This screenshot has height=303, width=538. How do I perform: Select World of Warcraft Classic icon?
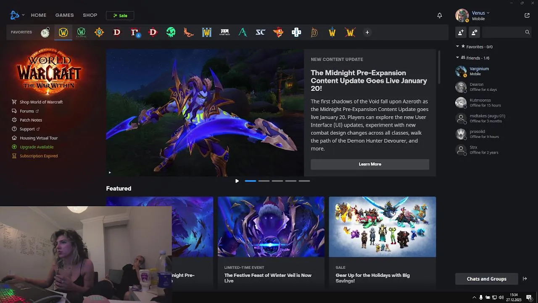pos(81,32)
